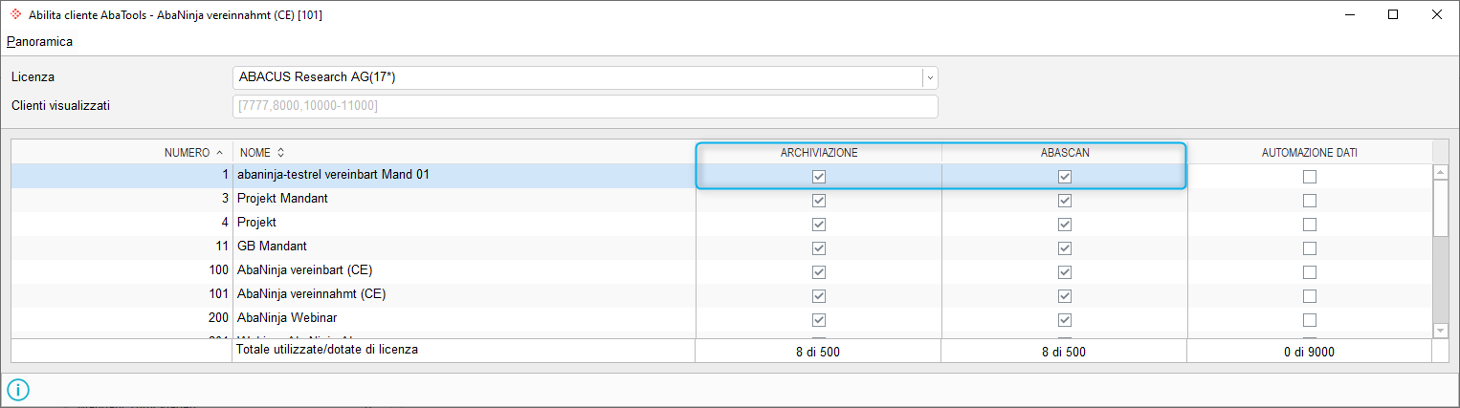Click the ABASCAN column header
This screenshot has height=408, width=1460.
point(1065,152)
